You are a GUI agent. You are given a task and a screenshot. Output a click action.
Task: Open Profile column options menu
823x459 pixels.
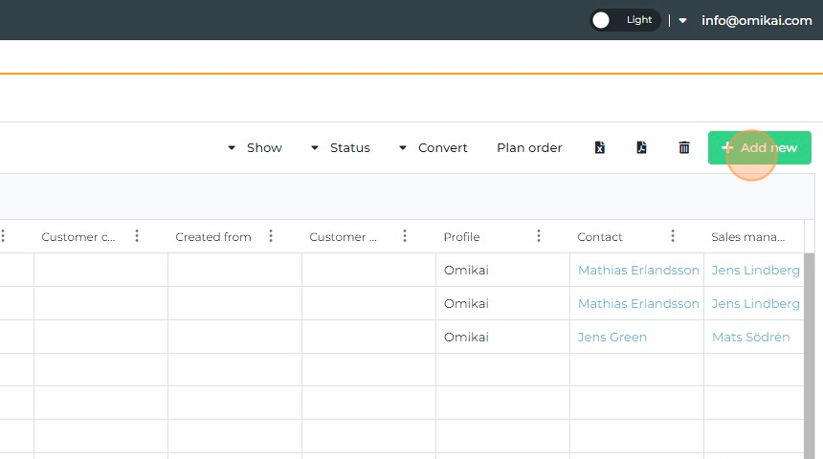pyautogui.click(x=539, y=236)
